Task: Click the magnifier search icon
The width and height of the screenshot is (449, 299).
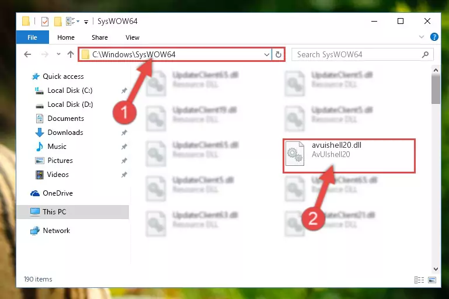Action: point(425,54)
